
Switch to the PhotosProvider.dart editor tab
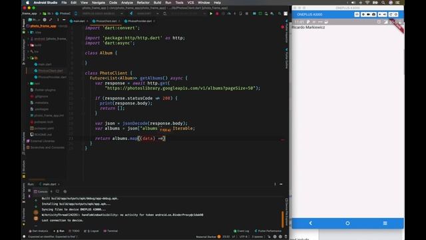point(140,21)
